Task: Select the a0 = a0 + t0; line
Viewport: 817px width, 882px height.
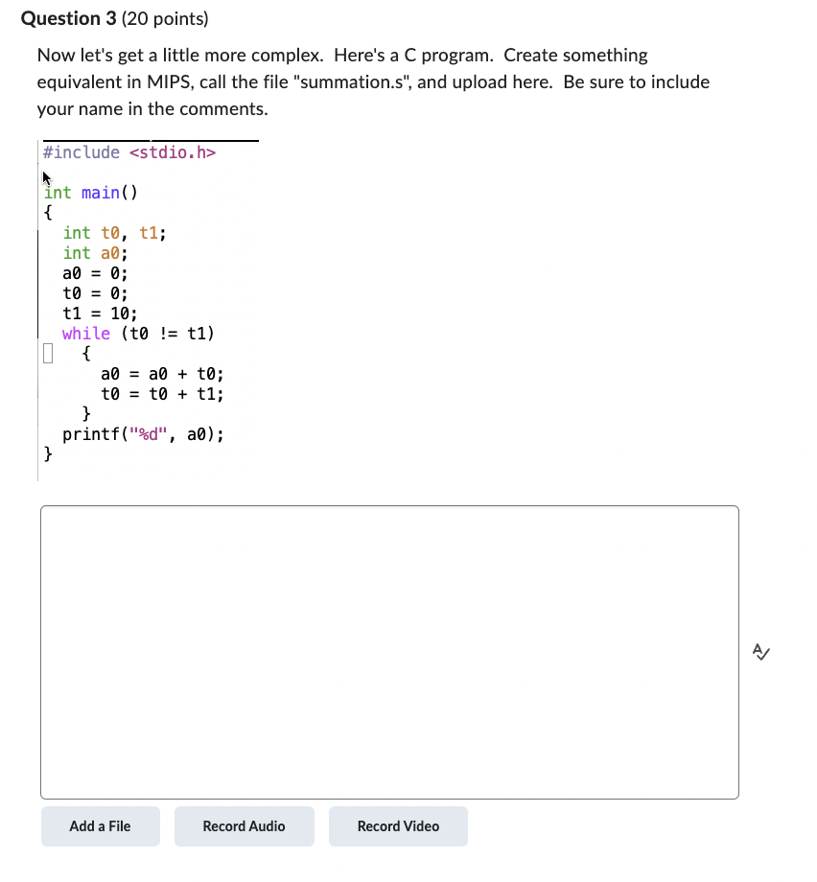Action: 161,374
